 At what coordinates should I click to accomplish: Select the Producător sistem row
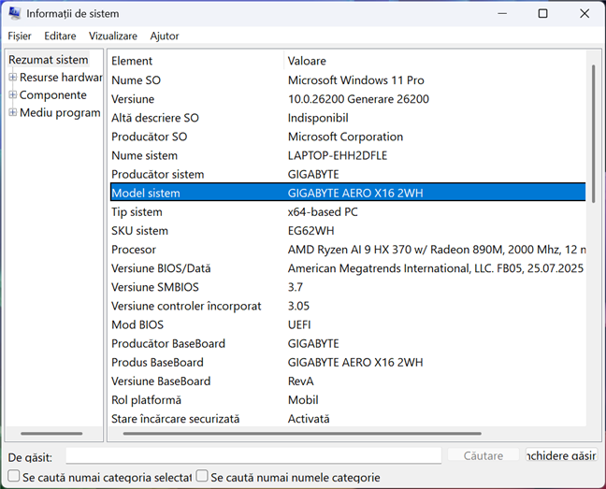pyautogui.click(x=348, y=174)
